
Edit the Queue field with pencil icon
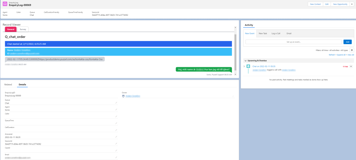[116, 103]
